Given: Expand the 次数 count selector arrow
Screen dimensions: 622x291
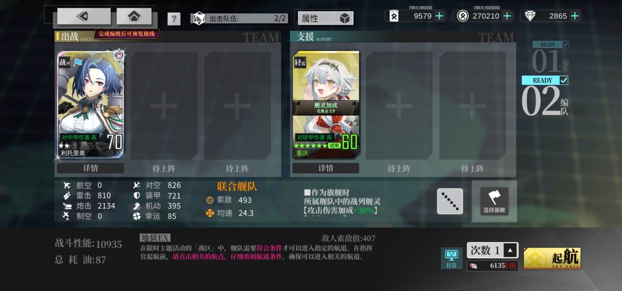Looking at the screenshot, I should 510,251.
